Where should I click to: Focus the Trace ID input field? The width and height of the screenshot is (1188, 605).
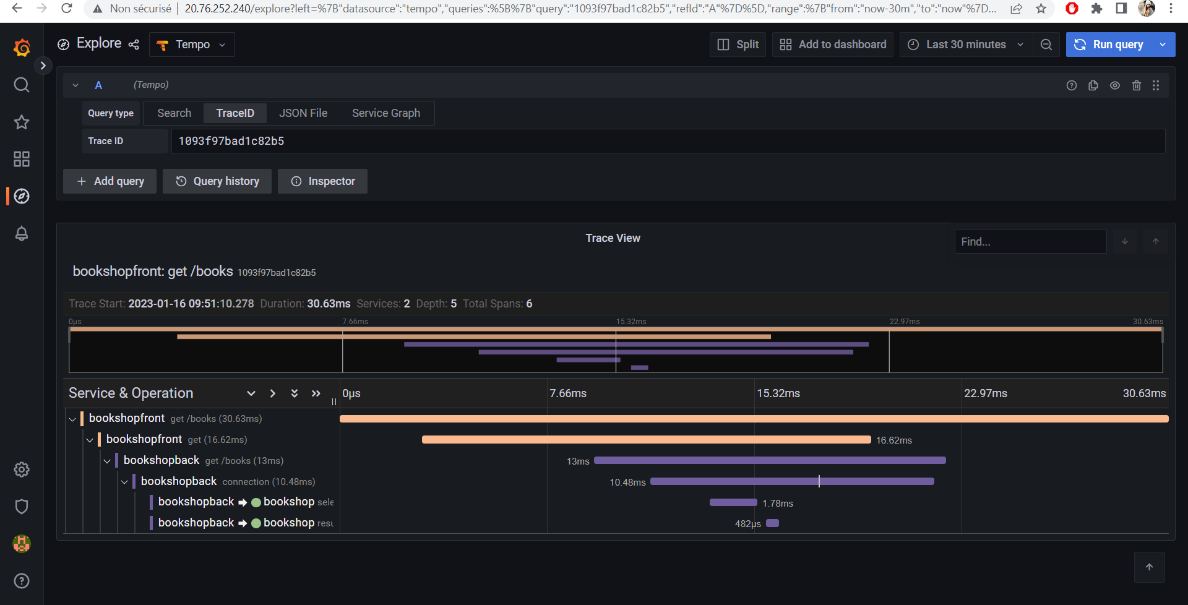tap(668, 141)
